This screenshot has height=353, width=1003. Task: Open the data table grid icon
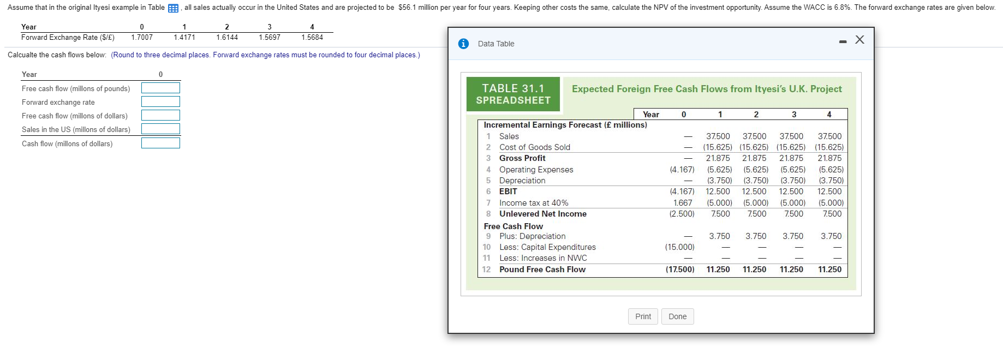click(174, 8)
